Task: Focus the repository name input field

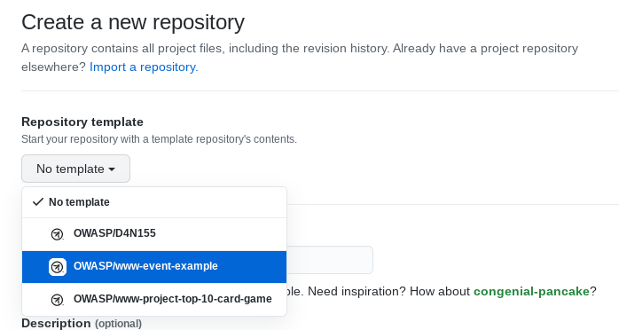Action: click(x=330, y=260)
